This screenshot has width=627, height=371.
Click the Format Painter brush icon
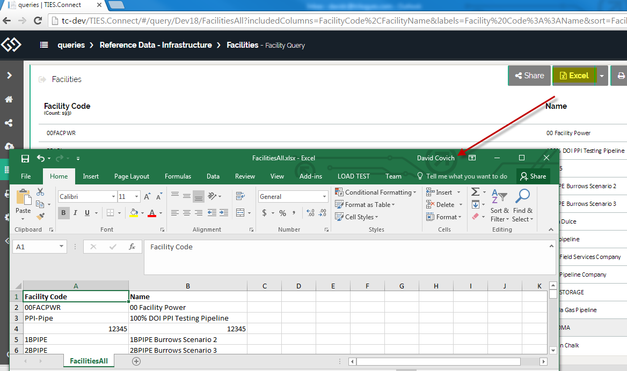click(40, 216)
